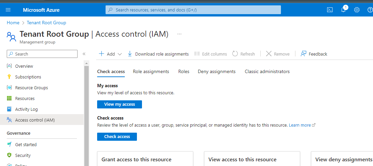Image resolution: width=373 pixels, height=166 pixels.
Task: Collapse the sidebar with double chevron
Action: (x=84, y=54)
